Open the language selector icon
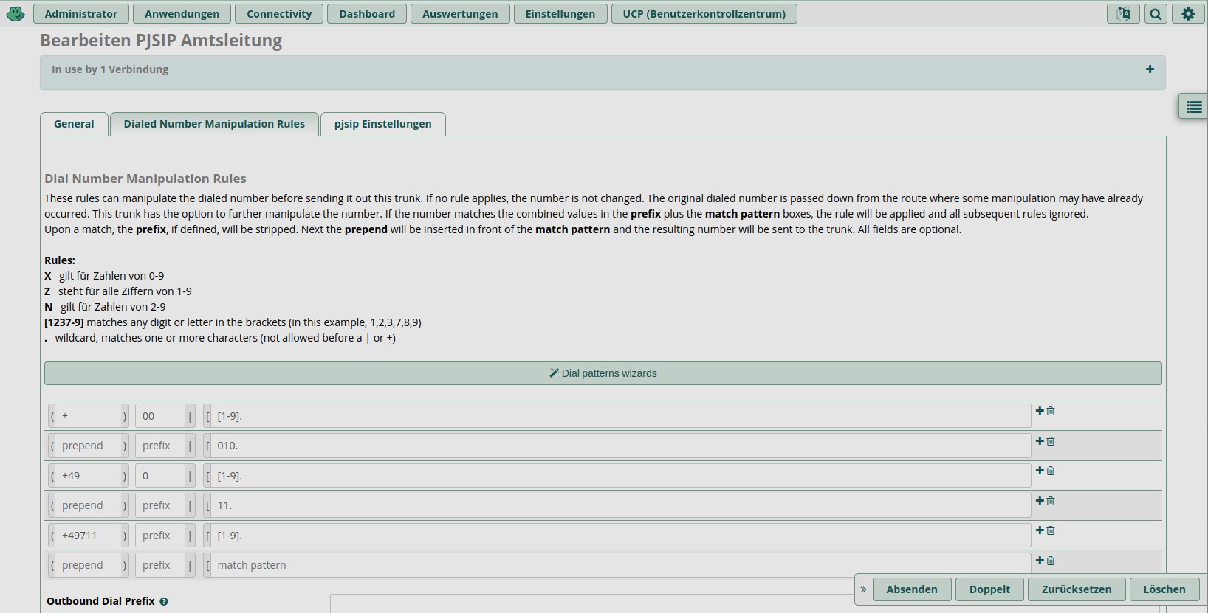This screenshot has height=613, width=1208. click(1122, 14)
